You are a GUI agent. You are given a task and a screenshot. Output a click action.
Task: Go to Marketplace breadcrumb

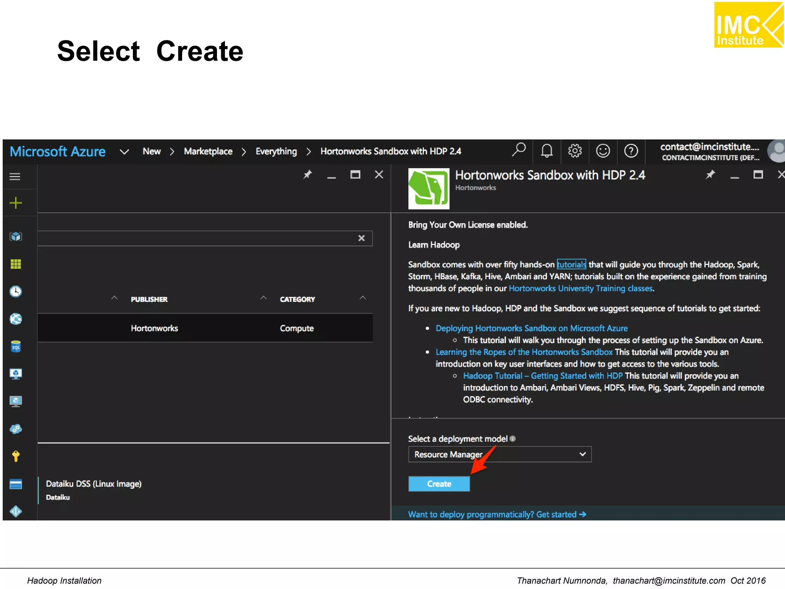[x=208, y=151]
